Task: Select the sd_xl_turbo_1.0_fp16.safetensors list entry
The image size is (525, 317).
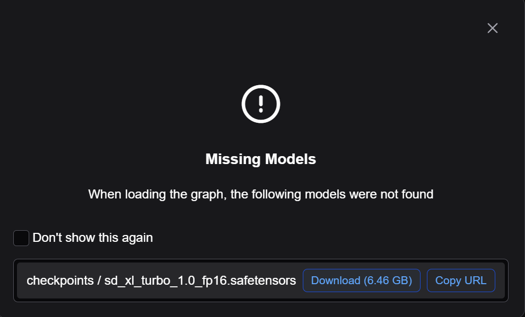Action: click(161, 280)
